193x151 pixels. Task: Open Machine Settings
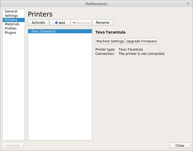pyautogui.click(x=110, y=41)
